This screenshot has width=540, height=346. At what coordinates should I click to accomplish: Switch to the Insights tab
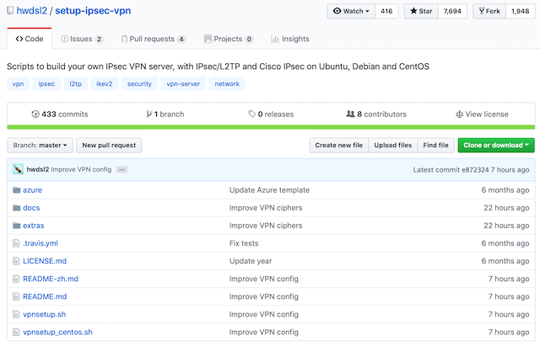point(290,39)
